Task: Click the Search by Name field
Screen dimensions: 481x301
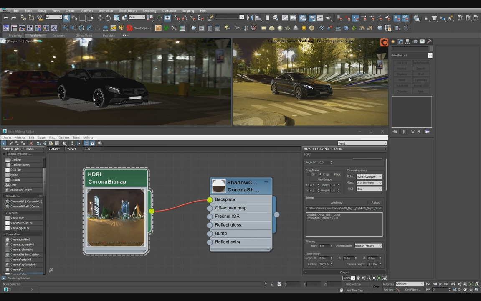Action: point(23,154)
